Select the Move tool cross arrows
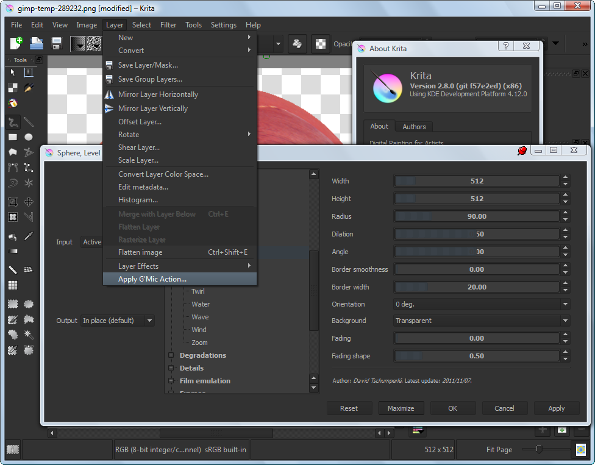595x465 pixels. tap(29, 201)
